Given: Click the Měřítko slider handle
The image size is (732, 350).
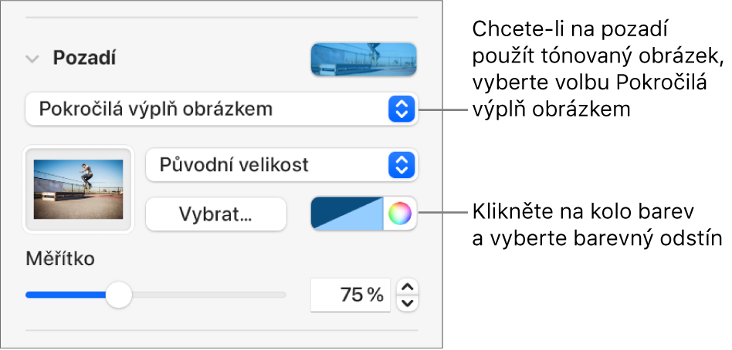Looking at the screenshot, I should [118, 294].
